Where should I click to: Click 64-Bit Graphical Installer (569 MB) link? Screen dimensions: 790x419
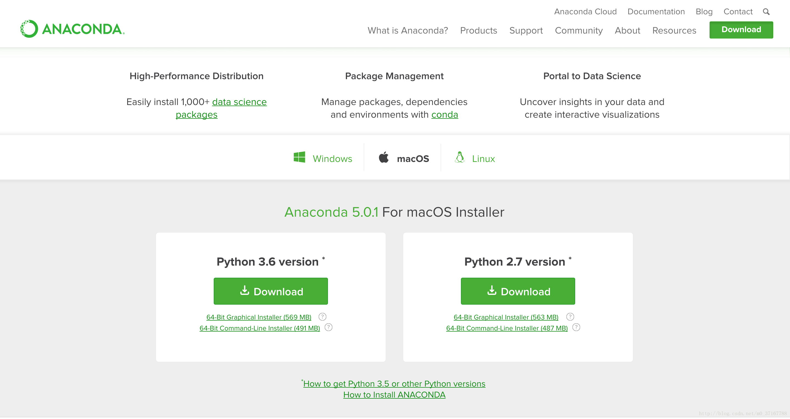coord(259,317)
